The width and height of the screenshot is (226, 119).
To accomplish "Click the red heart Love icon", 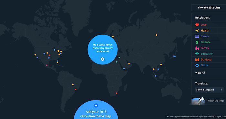I will [197, 25].
